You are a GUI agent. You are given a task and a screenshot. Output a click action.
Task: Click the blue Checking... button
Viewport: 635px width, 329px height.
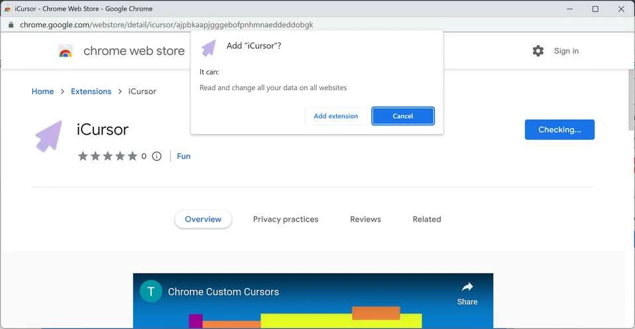pos(559,129)
